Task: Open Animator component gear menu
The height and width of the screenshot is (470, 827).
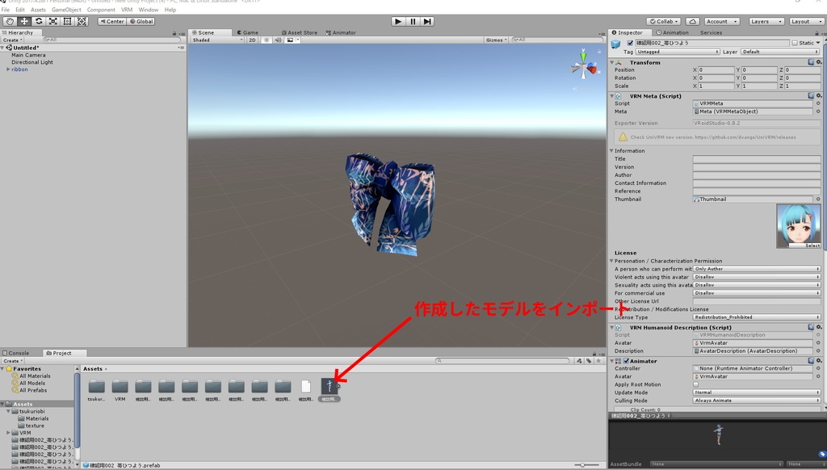Action: pyautogui.click(x=819, y=361)
